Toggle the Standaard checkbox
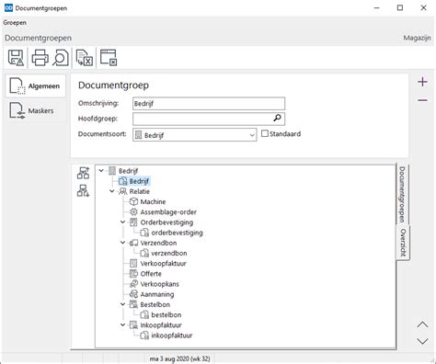This screenshot has height=364, width=436. coord(265,133)
